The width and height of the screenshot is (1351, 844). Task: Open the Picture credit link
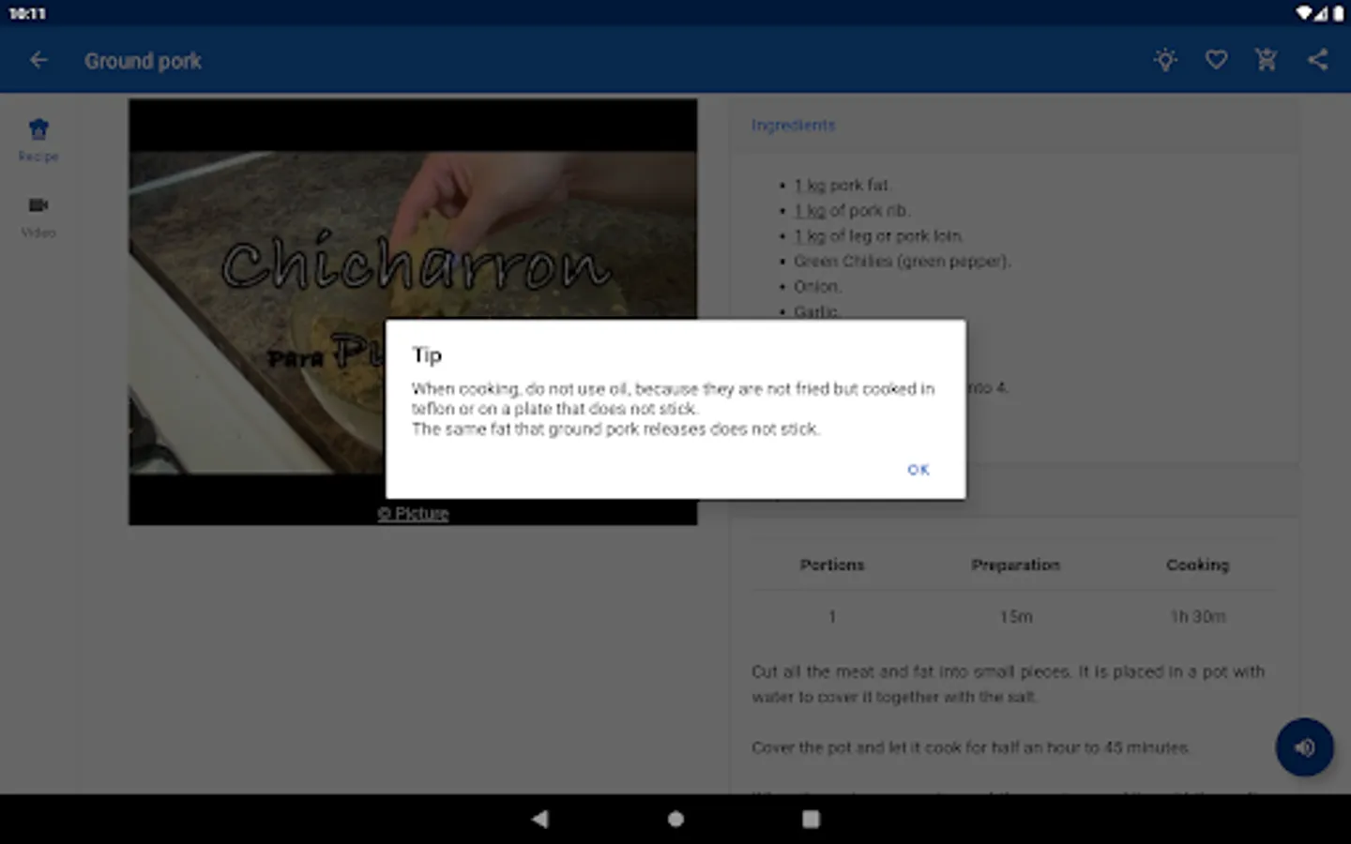413,514
